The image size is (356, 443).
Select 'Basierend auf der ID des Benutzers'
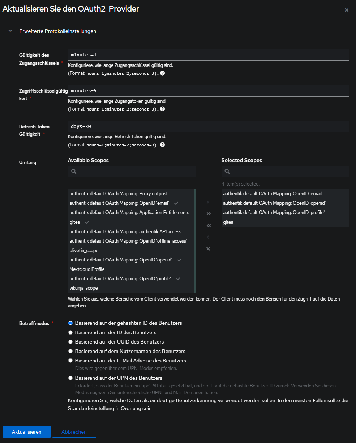[71, 332]
